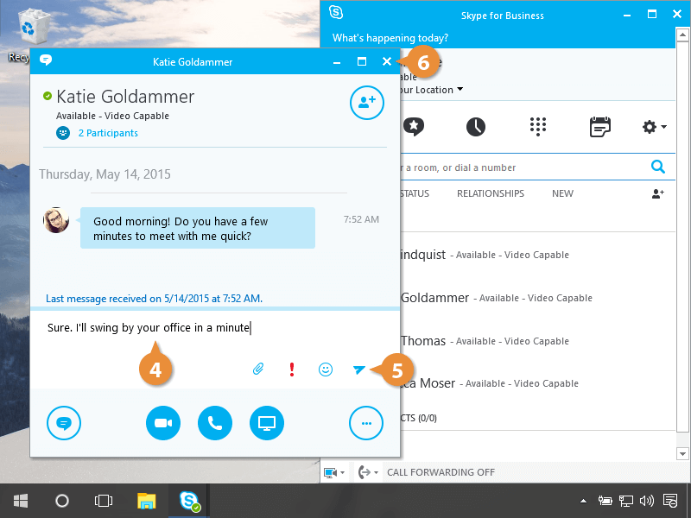Open the more options ellipsis button
This screenshot has height=518, width=691.
(x=366, y=423)
